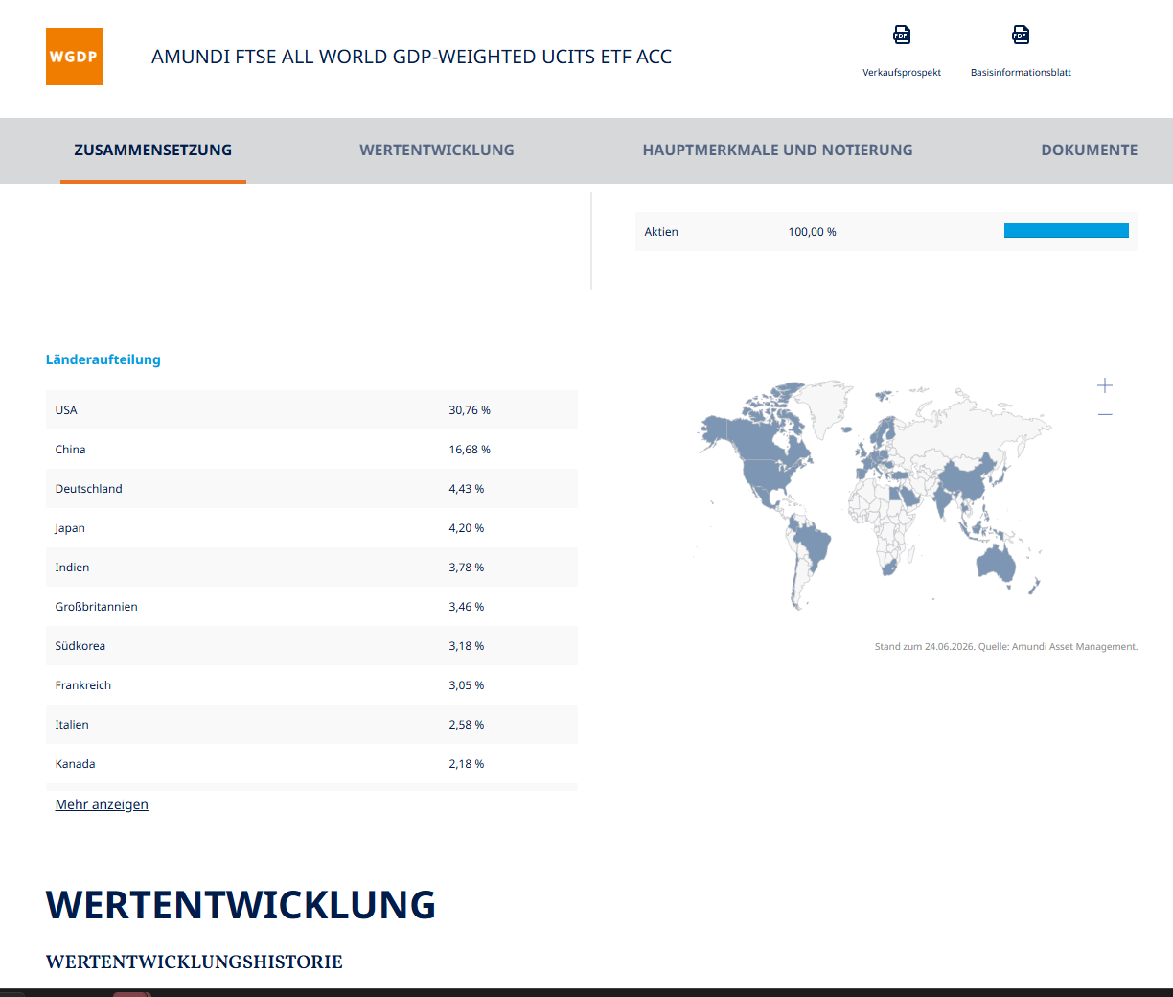The image size is (1173, 997).
Task: Click the 30,76 % value
Action: (470, 410)
